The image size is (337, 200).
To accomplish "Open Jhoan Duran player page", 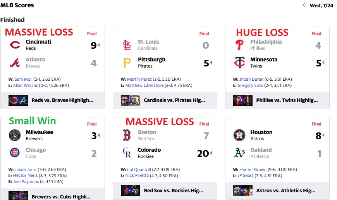I will [x=251, y=79].
